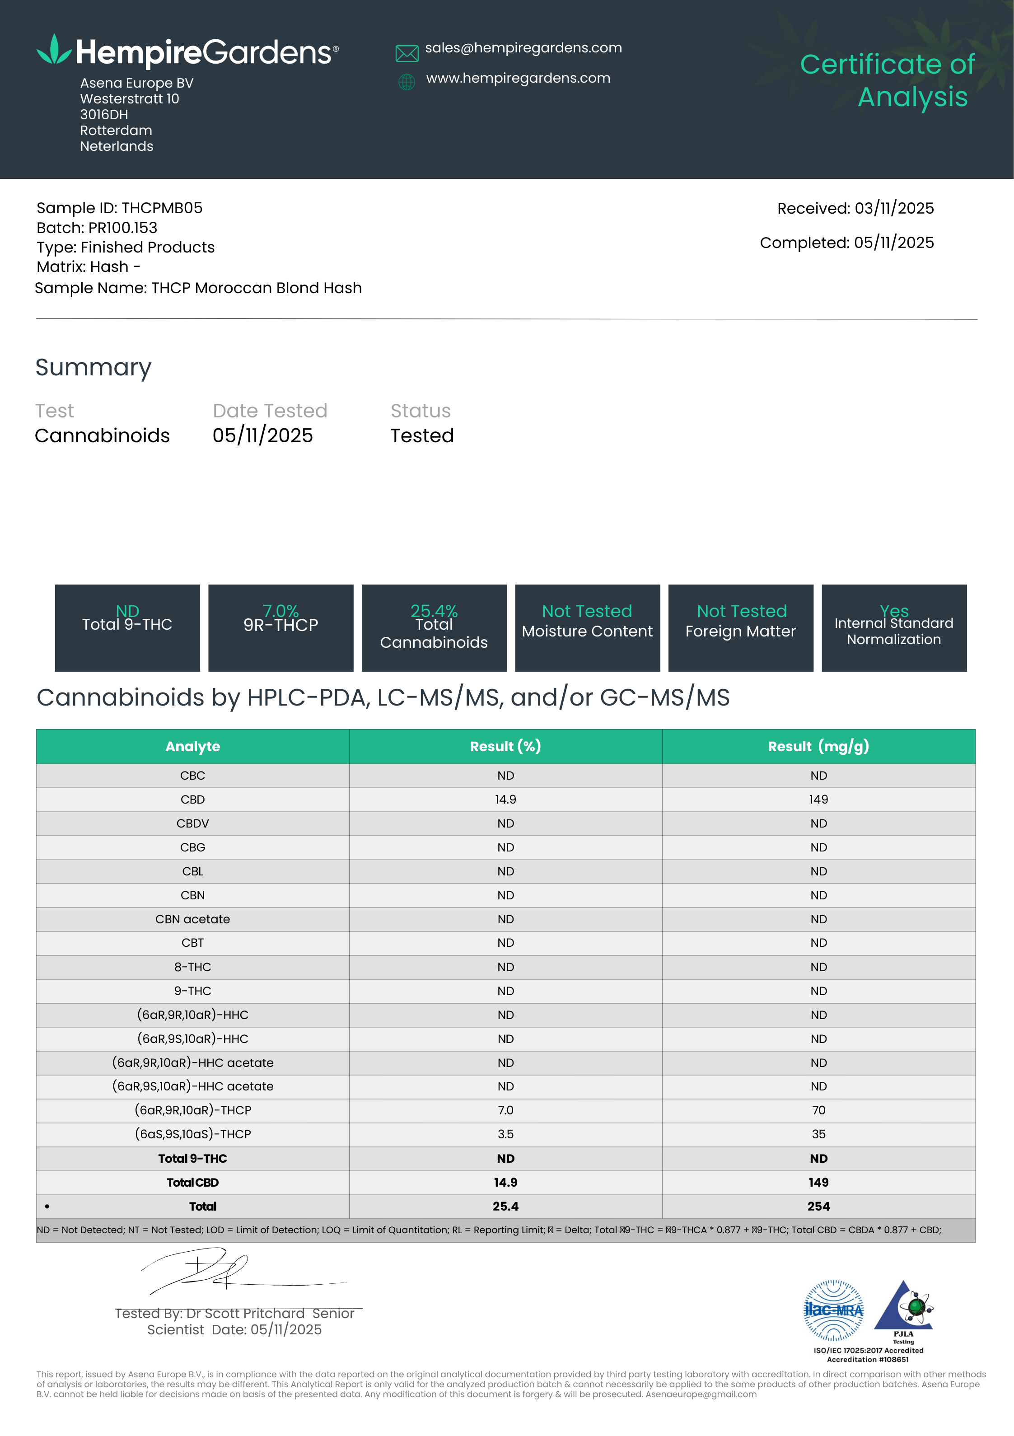Click the Moisture Content Not Tested tile

pos(587,628)
